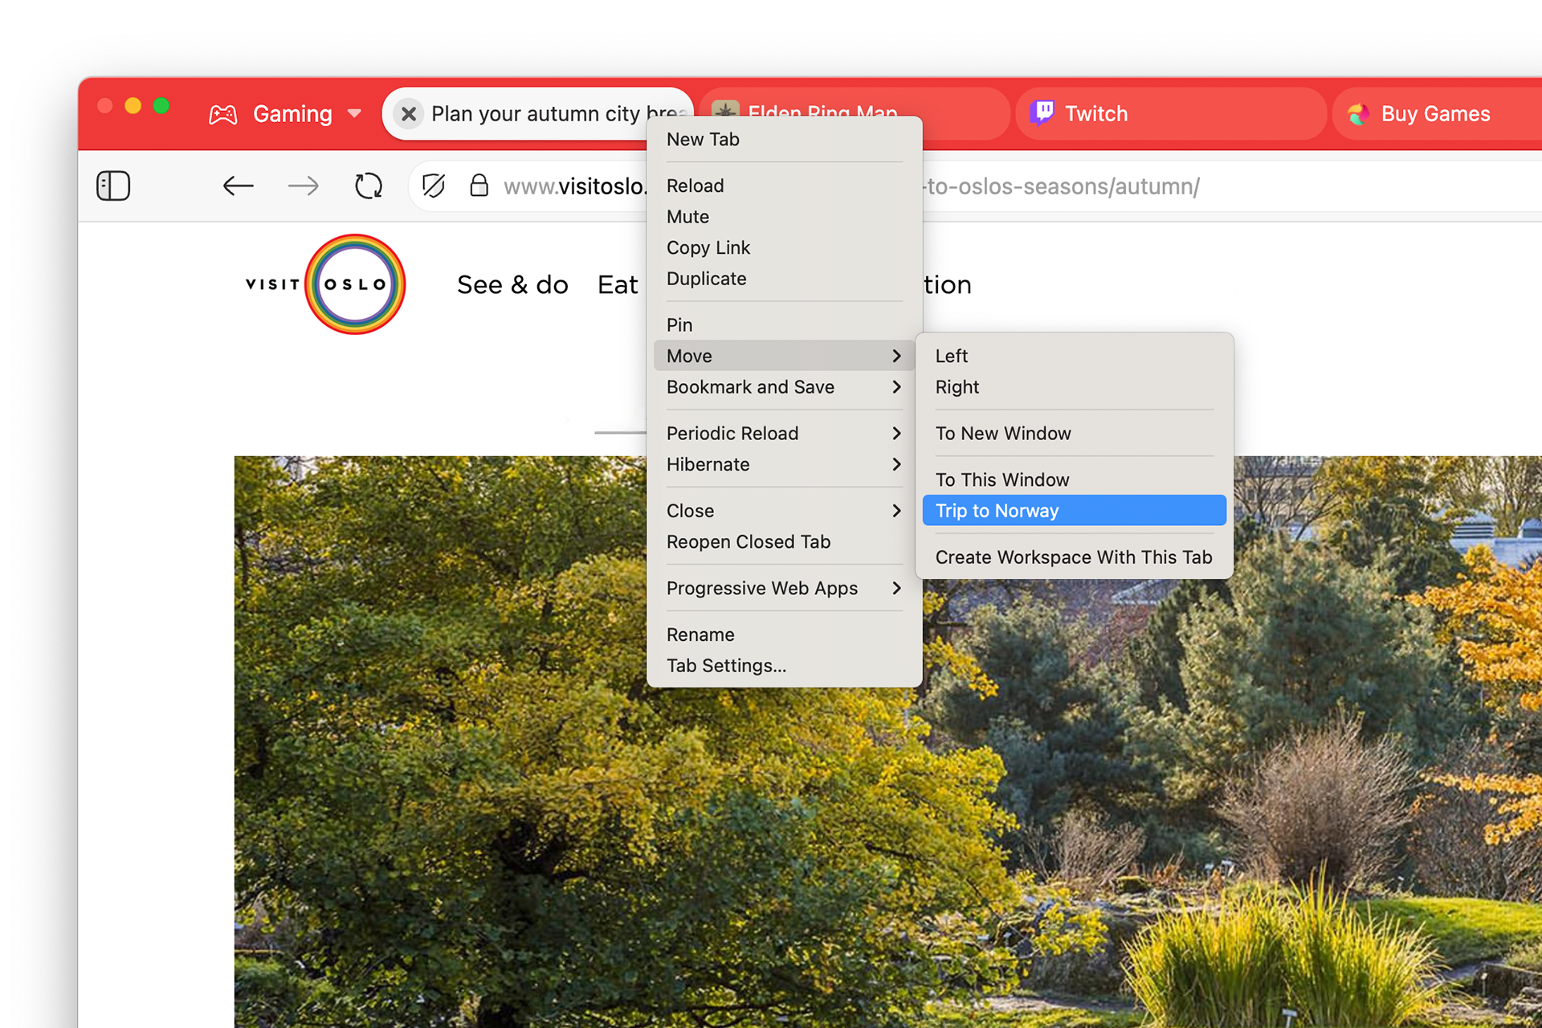Choose Duplicate in the context menu
The width and height of the screenshot is (1542, 1028).
[784, 279]
